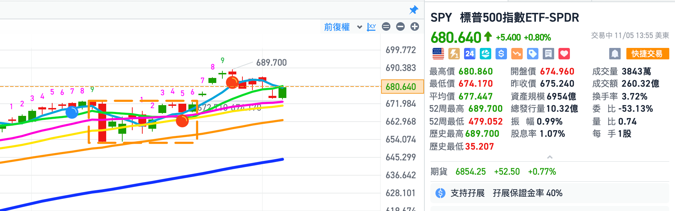Click the 歷史最低 35.207 value
Screen dimensions: 675x211
(479, 147)
